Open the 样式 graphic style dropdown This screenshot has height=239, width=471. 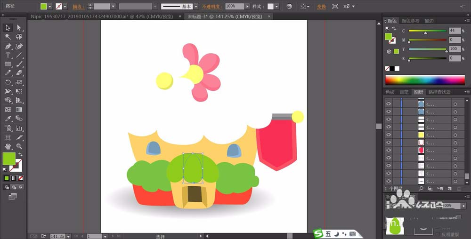click(276, 6)
